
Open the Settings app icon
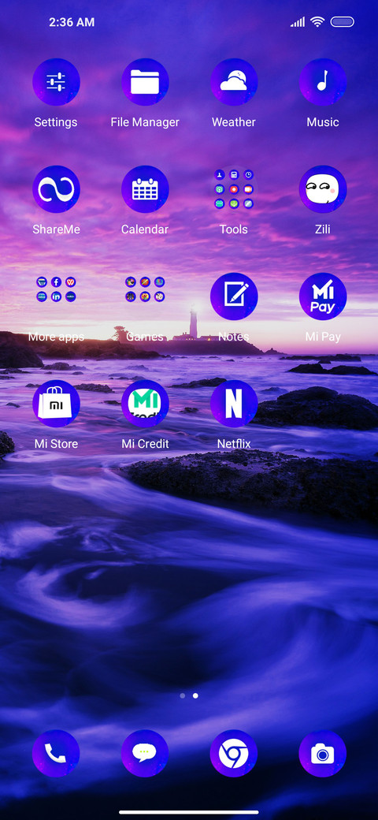(56, 82)
